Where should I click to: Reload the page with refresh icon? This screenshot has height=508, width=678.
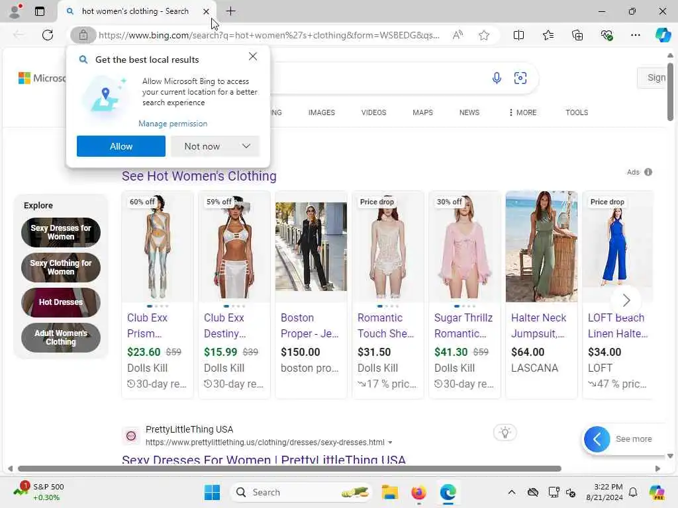pyautogui.click(x=48, y=35)
